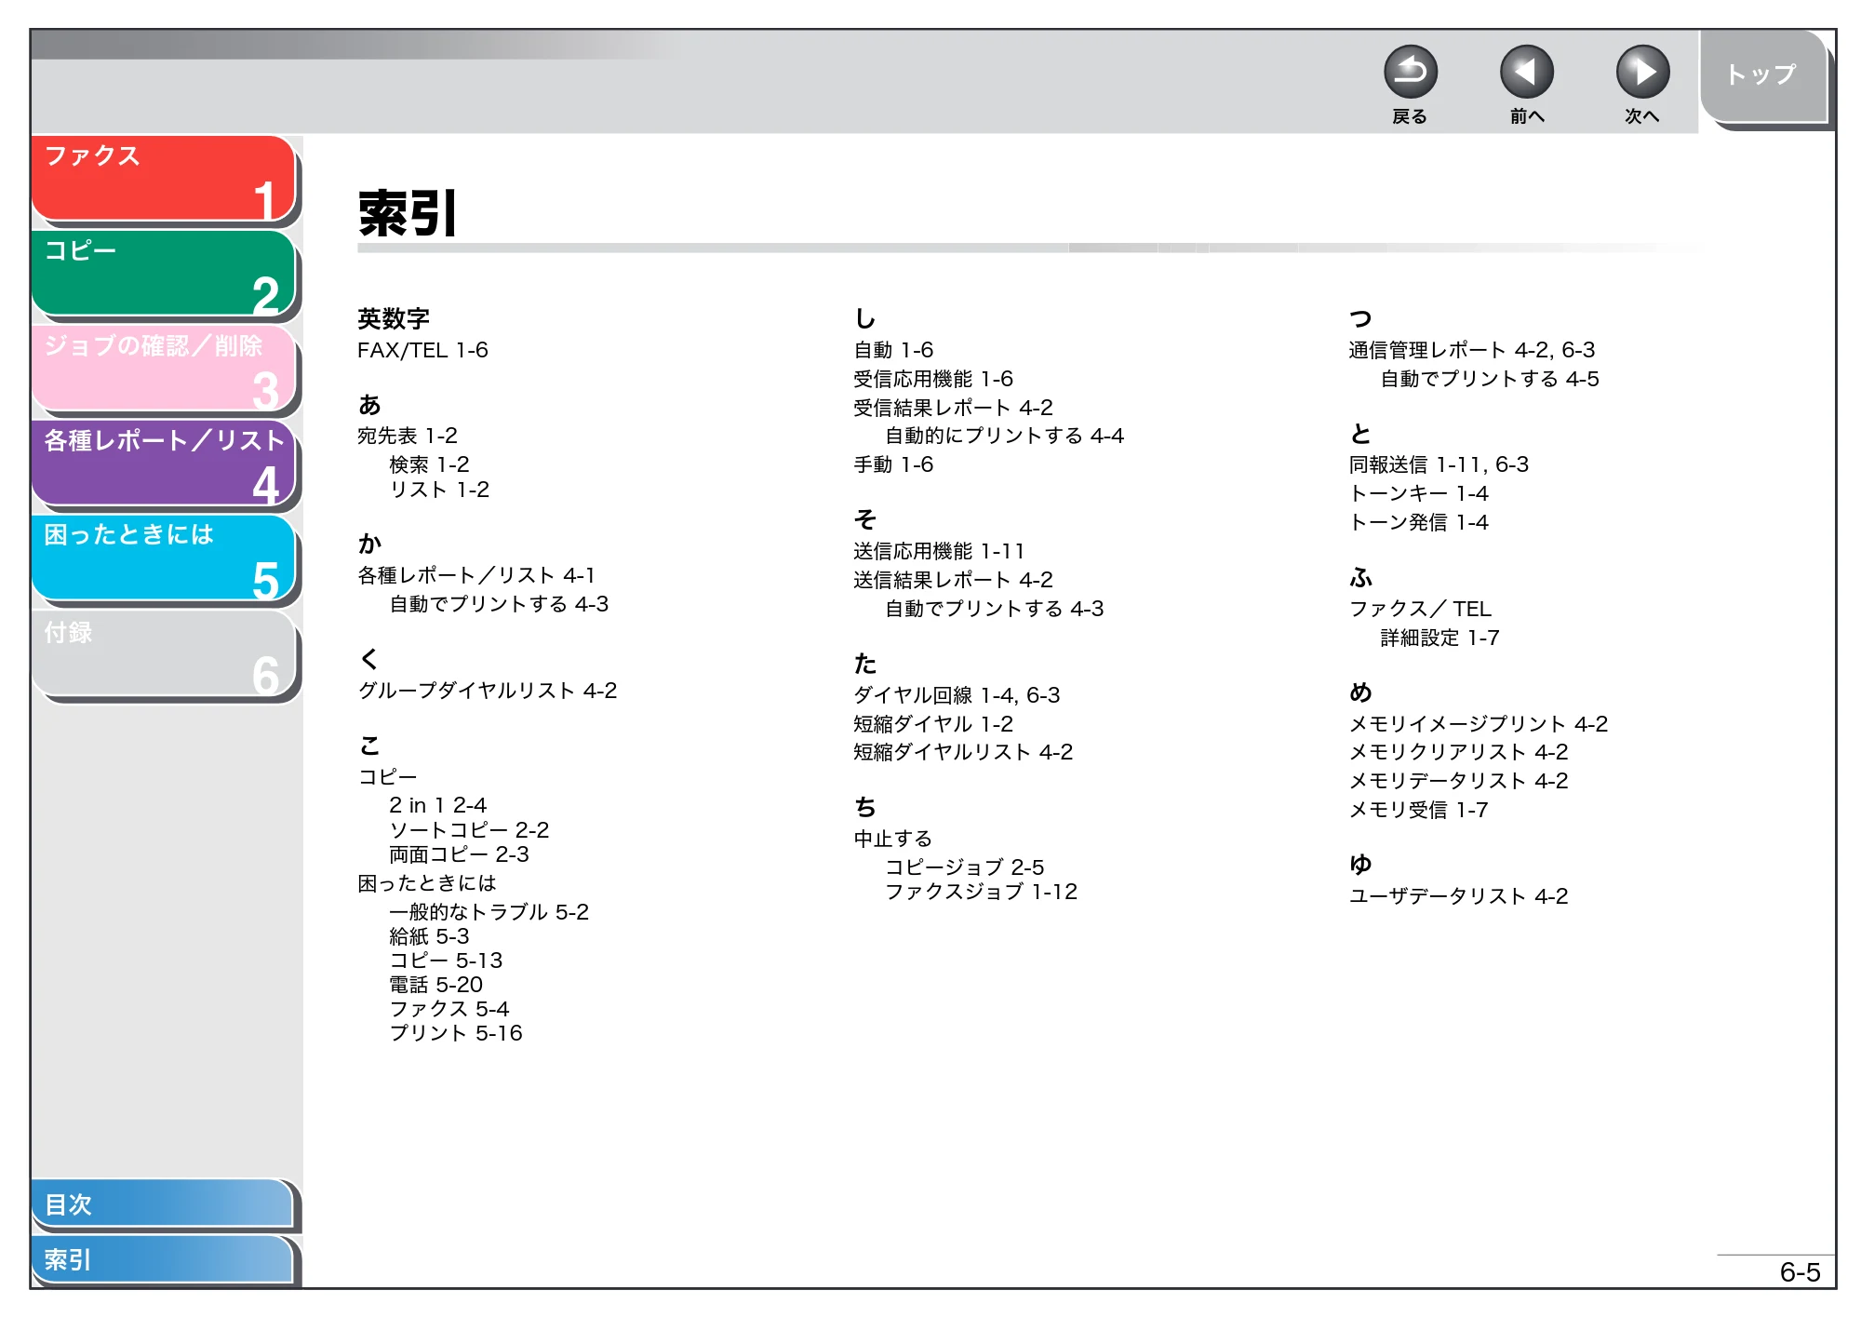Open chapter 1 ファクス tab

pyautogui.click(x=164, y=178)
